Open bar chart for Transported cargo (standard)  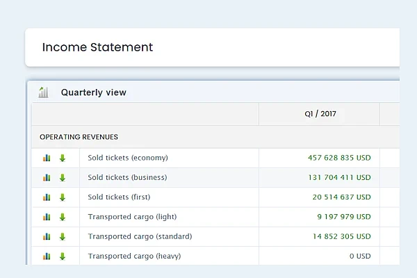(x=47, y=236)
